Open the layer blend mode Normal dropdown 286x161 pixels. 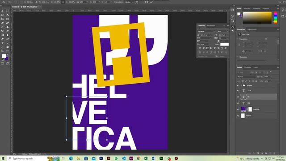tap(246, 77)
